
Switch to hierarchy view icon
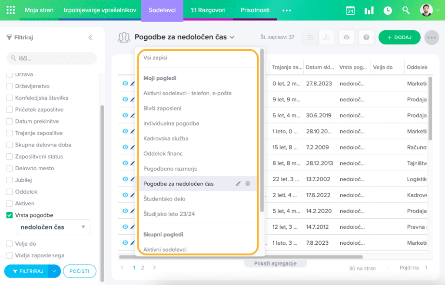[x=326, y=37]
